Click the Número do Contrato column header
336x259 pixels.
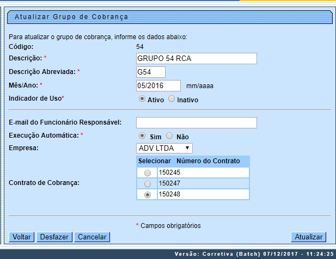[208, 161]
